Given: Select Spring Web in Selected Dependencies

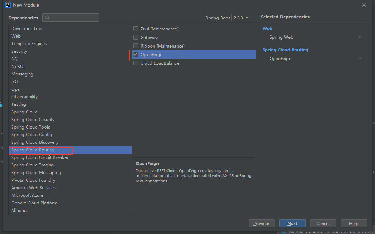Looking at the screenshot, I should coord(281,37).
